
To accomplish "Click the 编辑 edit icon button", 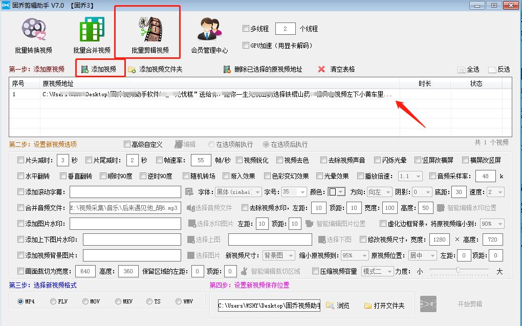I will (x=185, y=144).
